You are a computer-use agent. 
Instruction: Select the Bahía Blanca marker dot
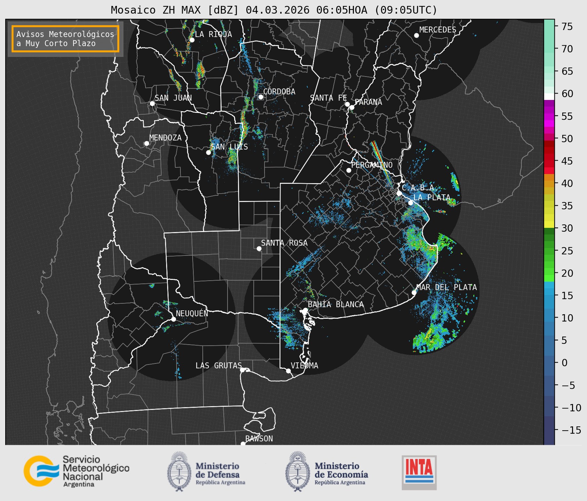coord(305,310)
